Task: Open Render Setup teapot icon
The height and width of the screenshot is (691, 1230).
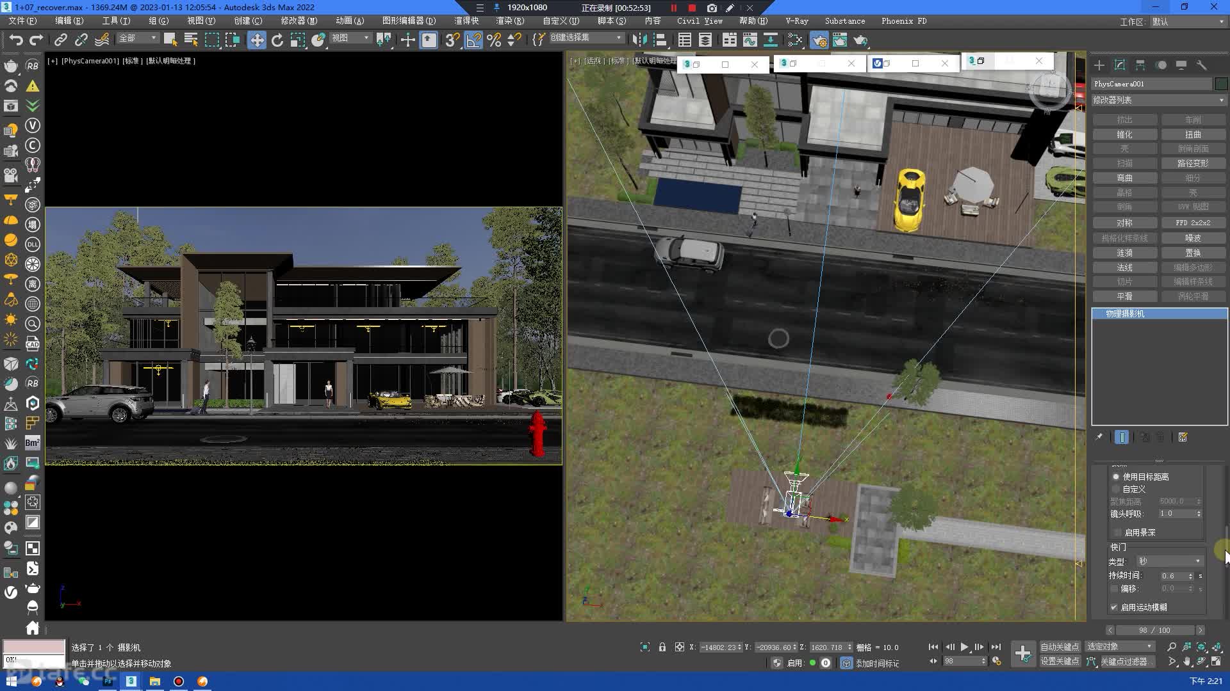Action: click(x=819, y=40)
